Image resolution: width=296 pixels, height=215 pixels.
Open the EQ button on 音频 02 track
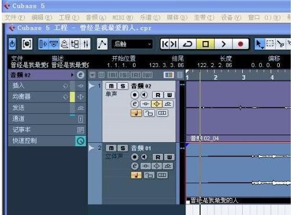pos(157,104)
